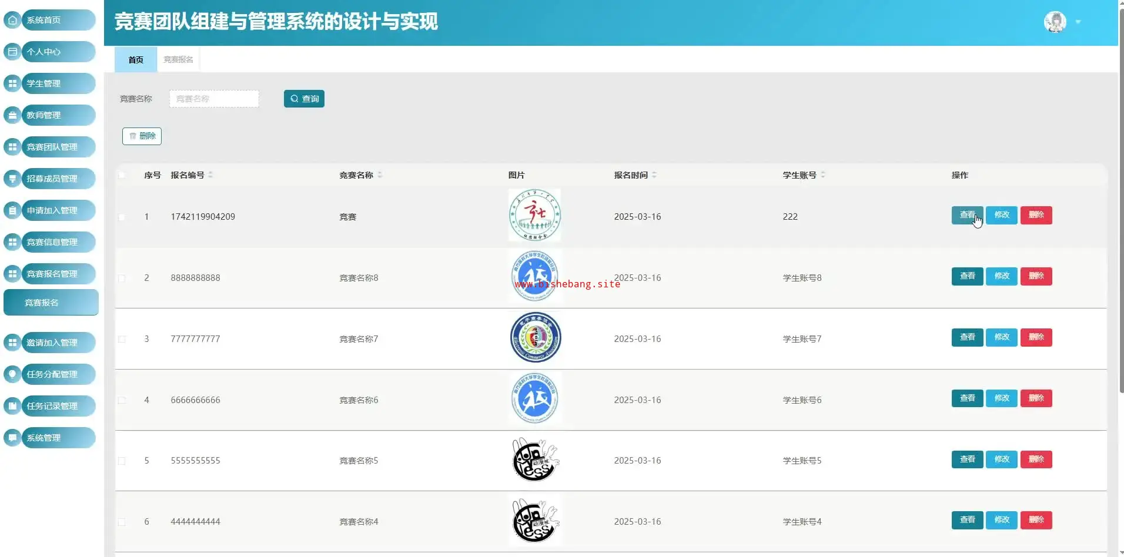
Task: Switch to the 竞赛报名 tab
Action: pos(178,59)
